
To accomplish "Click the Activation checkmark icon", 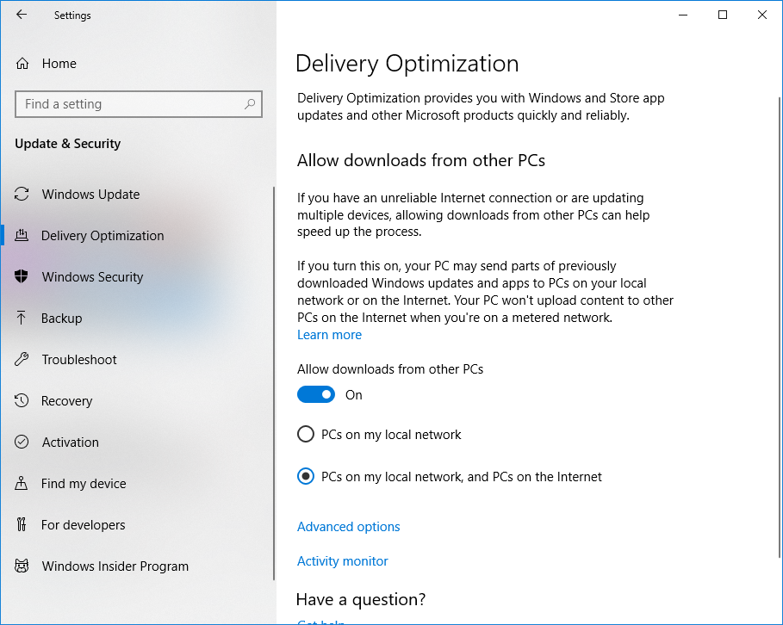I will (22, 442).
